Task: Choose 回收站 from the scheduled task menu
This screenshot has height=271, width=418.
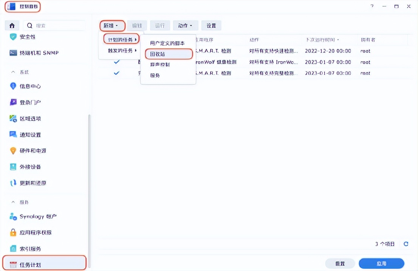Action: 157,54
